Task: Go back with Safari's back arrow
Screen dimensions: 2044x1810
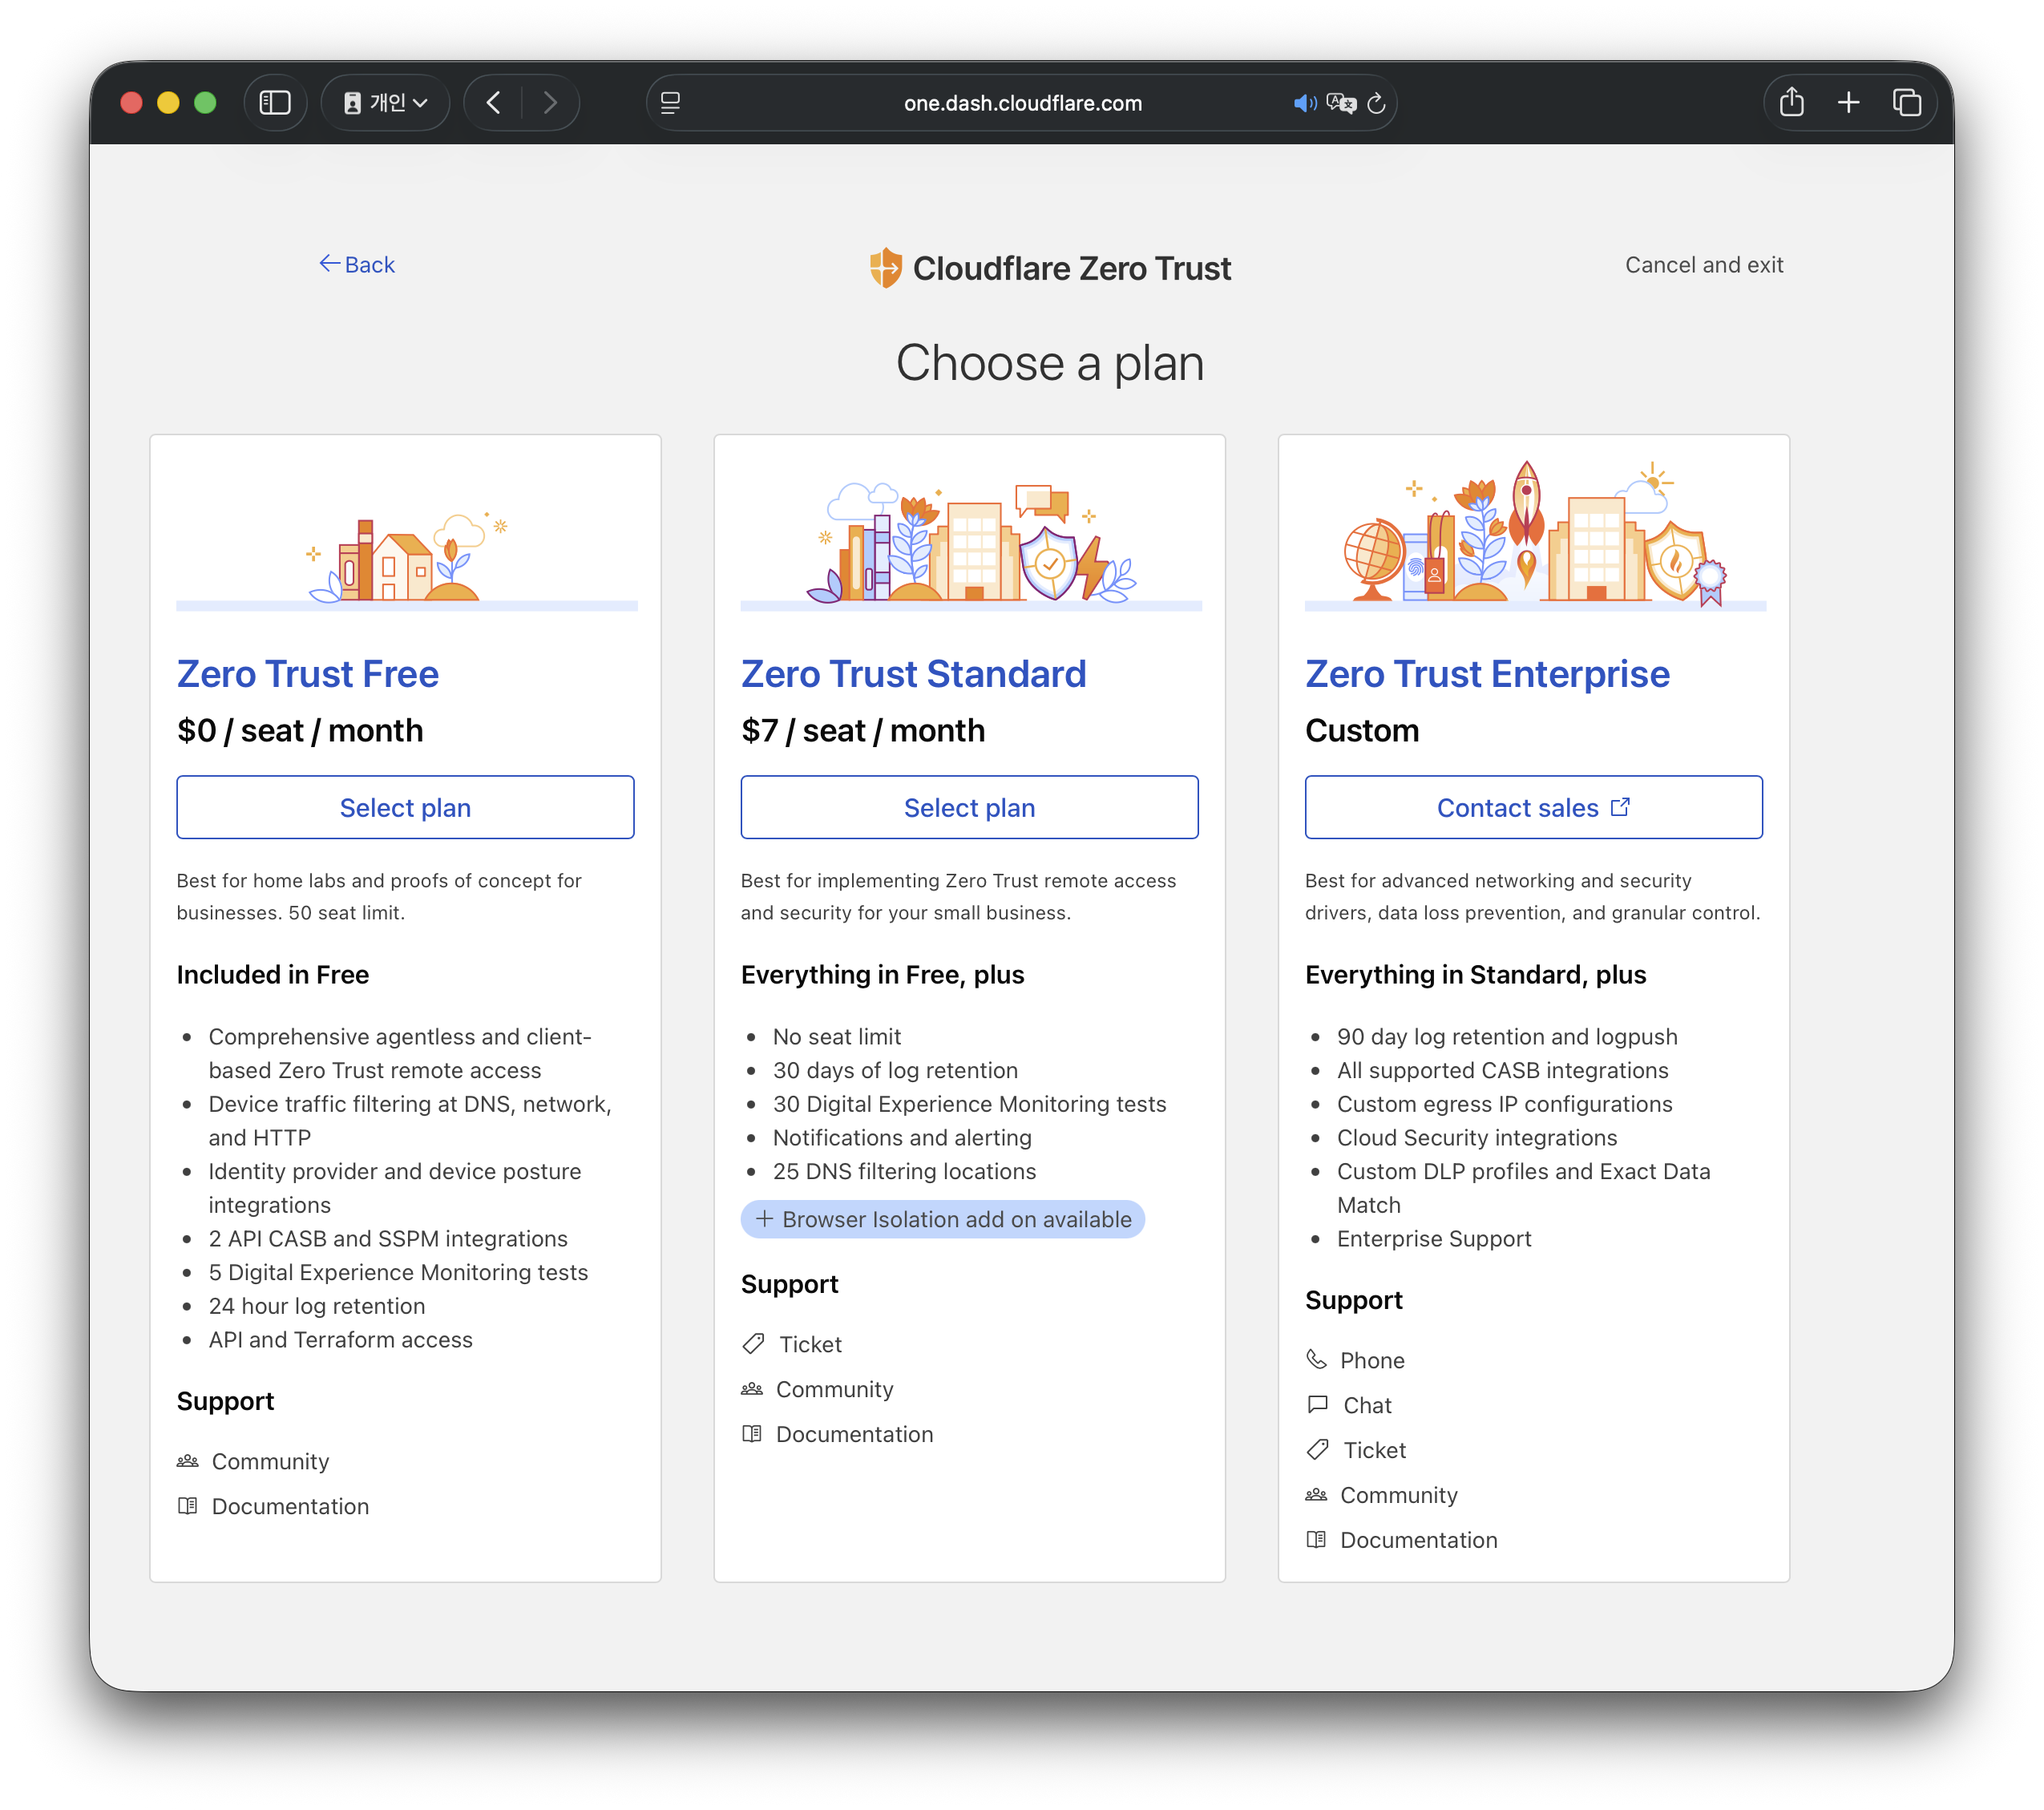Action: pos(493,103)
